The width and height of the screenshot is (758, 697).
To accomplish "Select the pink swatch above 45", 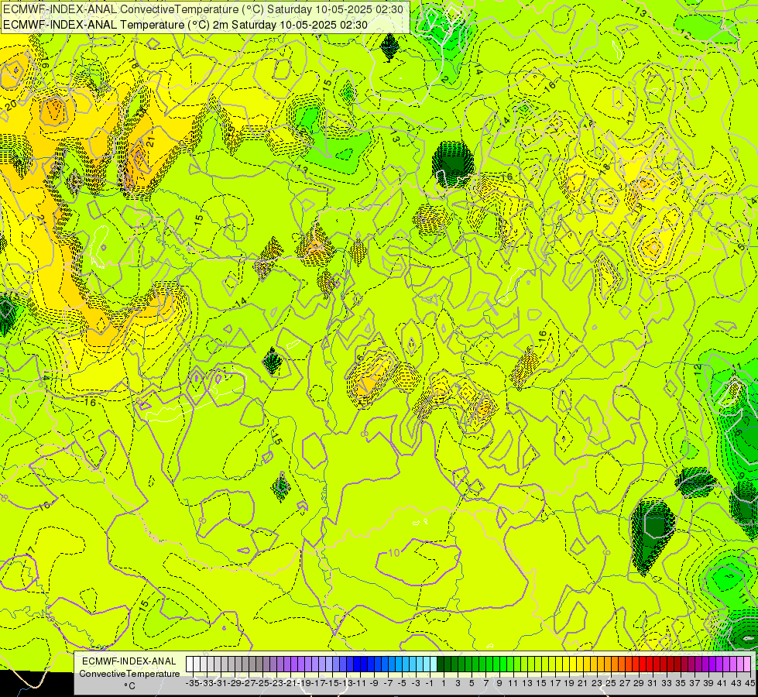I will [747, 664].
